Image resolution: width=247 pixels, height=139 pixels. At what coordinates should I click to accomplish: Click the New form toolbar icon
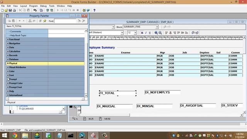click(x=2, y=10)
